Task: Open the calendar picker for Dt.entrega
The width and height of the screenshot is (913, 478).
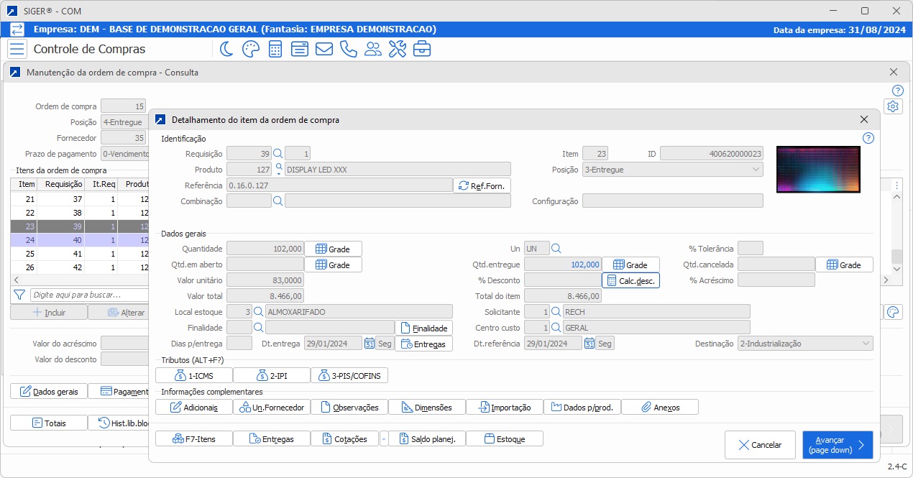Action: [369, 344]
